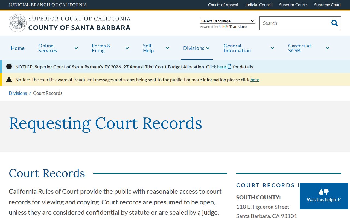This screenshot has width=350, height=218.
Task: Click the 'Was this helpful?' button
Action: click(324, 196)
